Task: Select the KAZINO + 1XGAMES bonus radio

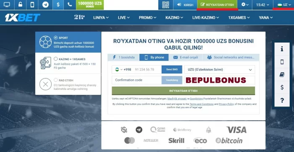Action: pos(56,59)
